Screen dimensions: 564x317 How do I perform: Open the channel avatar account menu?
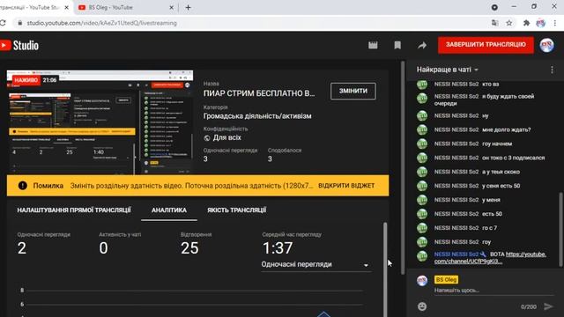[x=546, y=45]
